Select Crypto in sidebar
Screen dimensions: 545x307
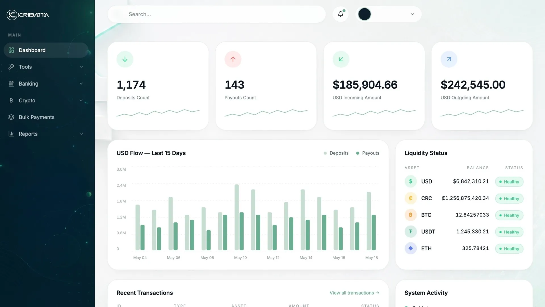click(x=46, y=101)
